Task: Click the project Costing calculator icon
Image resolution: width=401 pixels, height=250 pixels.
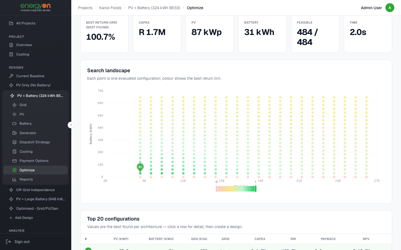Action: tap(11, 54)
